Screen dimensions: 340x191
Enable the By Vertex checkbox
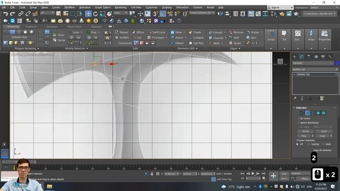(x=299, y=118)
